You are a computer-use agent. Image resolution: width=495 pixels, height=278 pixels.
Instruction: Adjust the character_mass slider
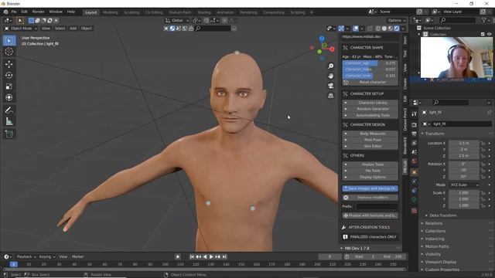(370, 69)
